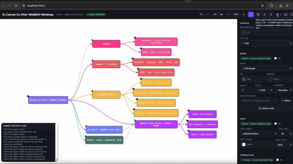Select the Import node
Screen dimensions: 293x164
106,44
